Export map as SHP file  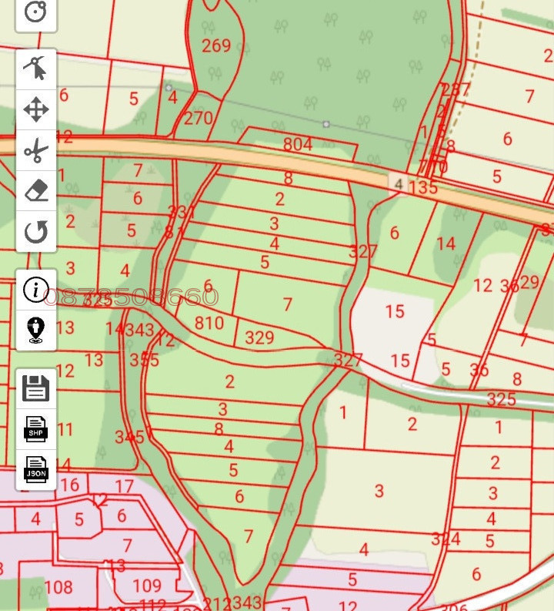pos(36,428)
